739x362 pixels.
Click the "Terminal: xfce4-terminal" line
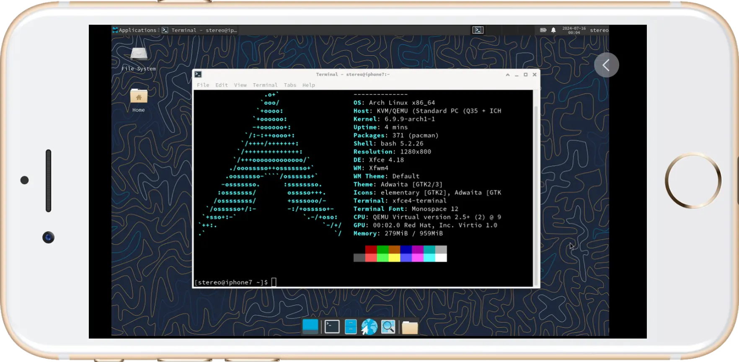[400, 201]
